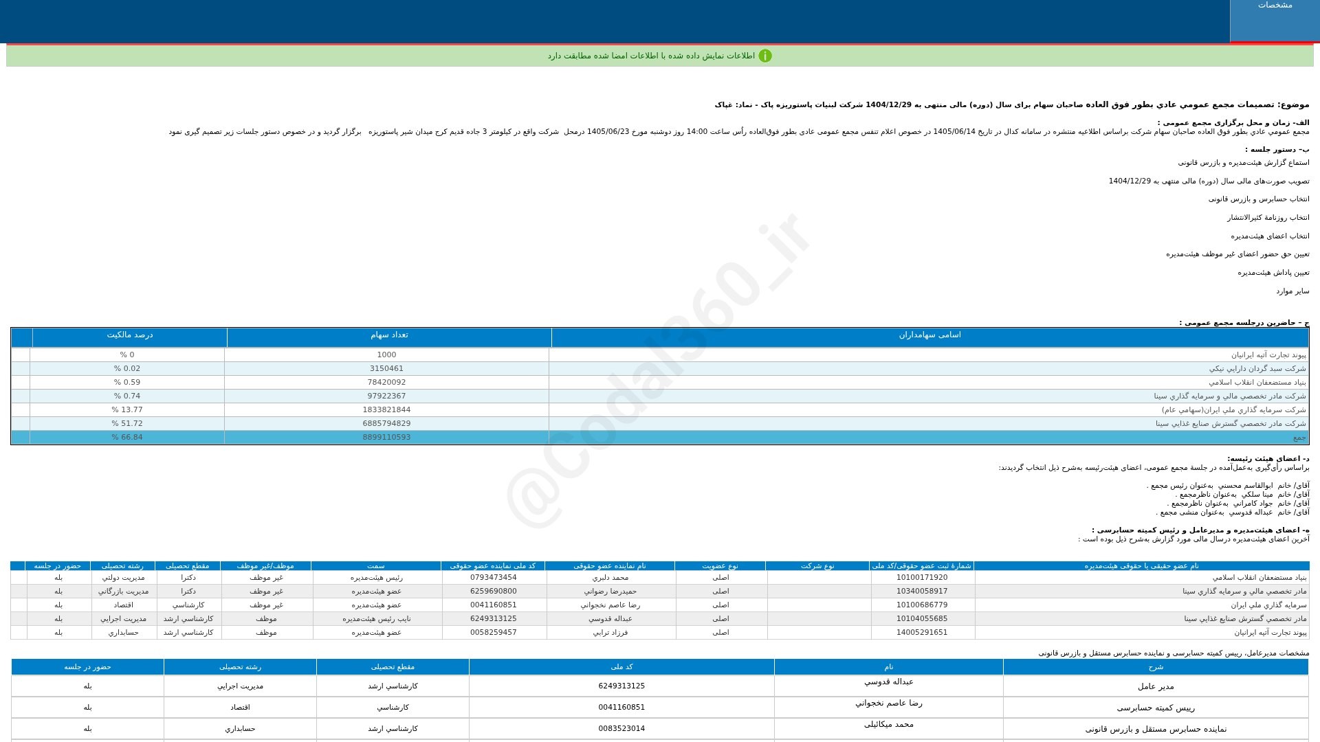Viewport: 1320px width, 742px height.
Task: Click registration number 10100171920
Action: point(922,578)
